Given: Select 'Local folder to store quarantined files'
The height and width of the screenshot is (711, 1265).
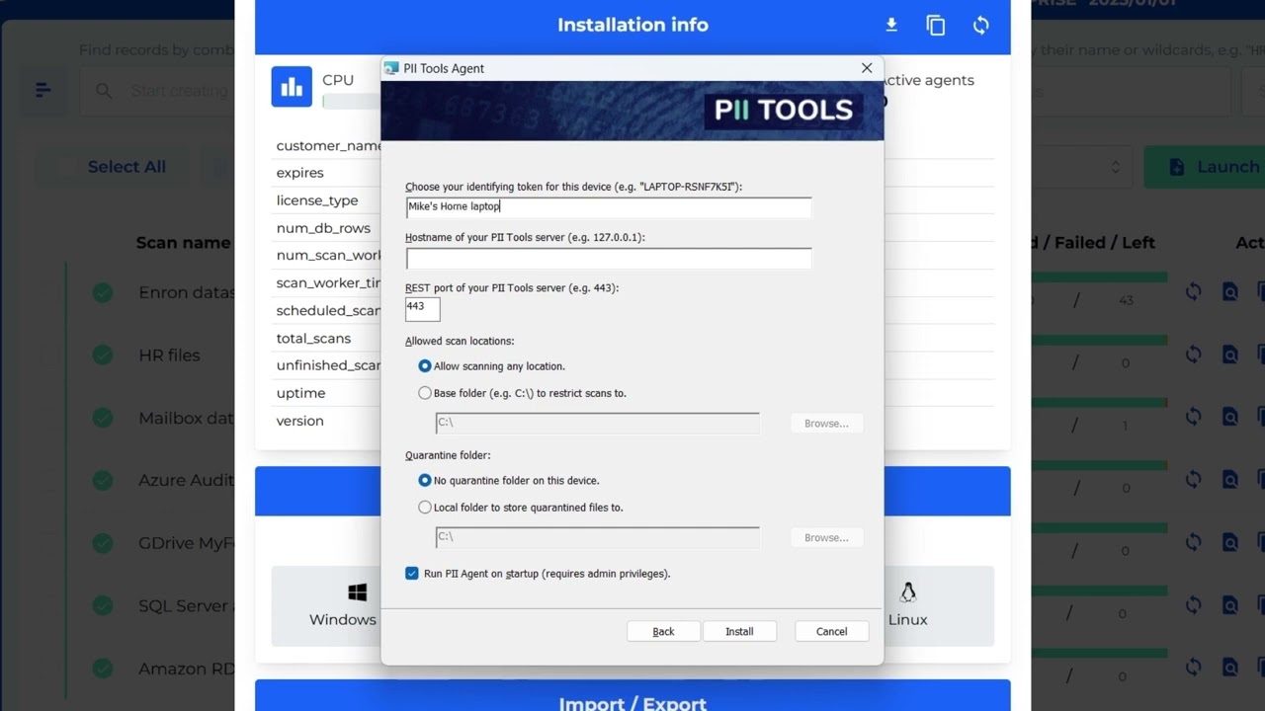Looking at the screenshot, I should click(x=425, y=508).
